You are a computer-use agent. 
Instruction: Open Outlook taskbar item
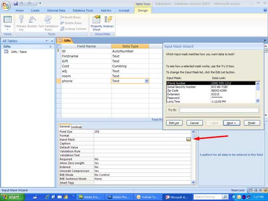[x=148, y=197]
